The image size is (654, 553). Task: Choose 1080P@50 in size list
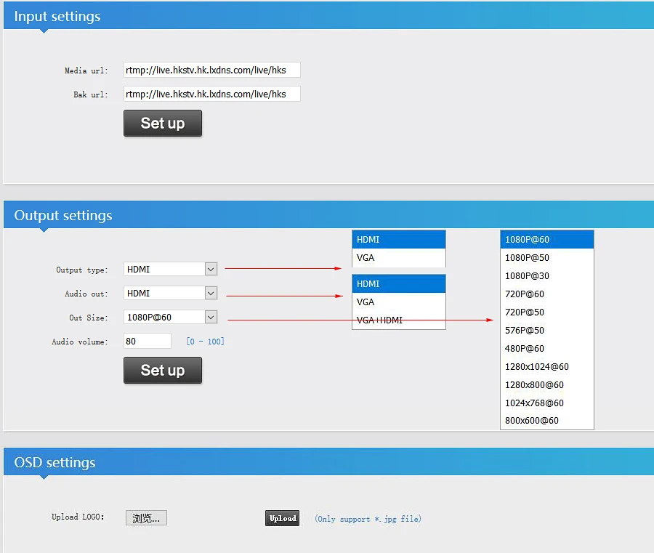pyautogui.click(x=546, y=258)
